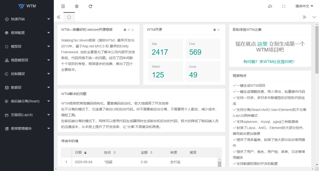Click the 这里 link to generate project

coord(262,44)
